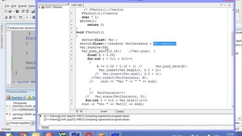Image resolution: width=242 pixels, height=136 pixels.
Task: Click the panel tab icon beside Список ошибок
Action: click(x=33, y=124)
